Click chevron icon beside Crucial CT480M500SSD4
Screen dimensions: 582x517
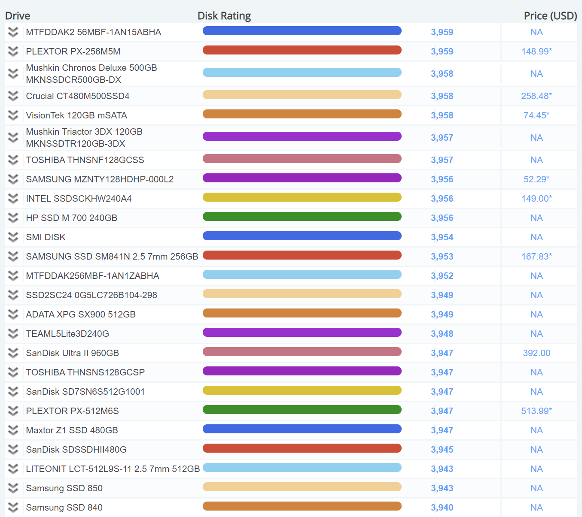pyautogui.click(x=13, y=96)
